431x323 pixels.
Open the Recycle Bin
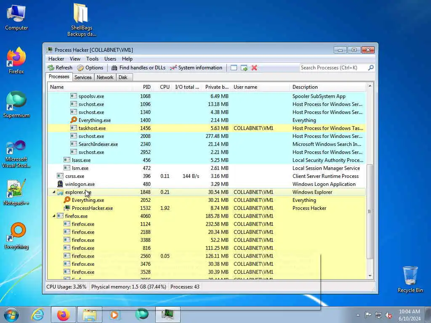click(x=410, y=279)
